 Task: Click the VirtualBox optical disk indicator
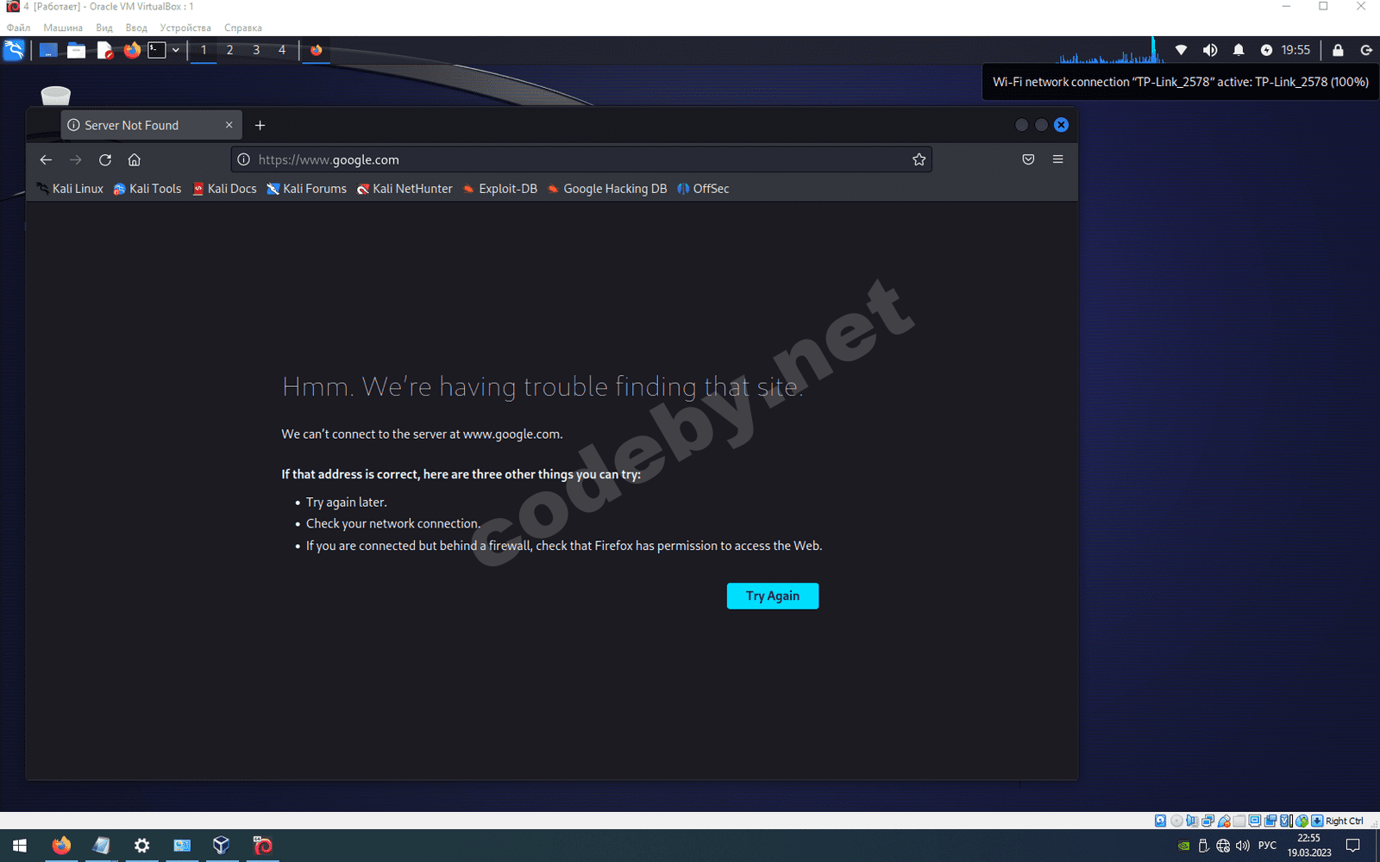1176,821
